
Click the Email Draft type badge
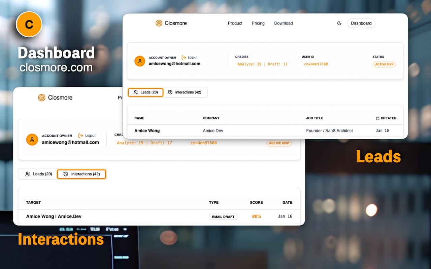tap(223, 217)
